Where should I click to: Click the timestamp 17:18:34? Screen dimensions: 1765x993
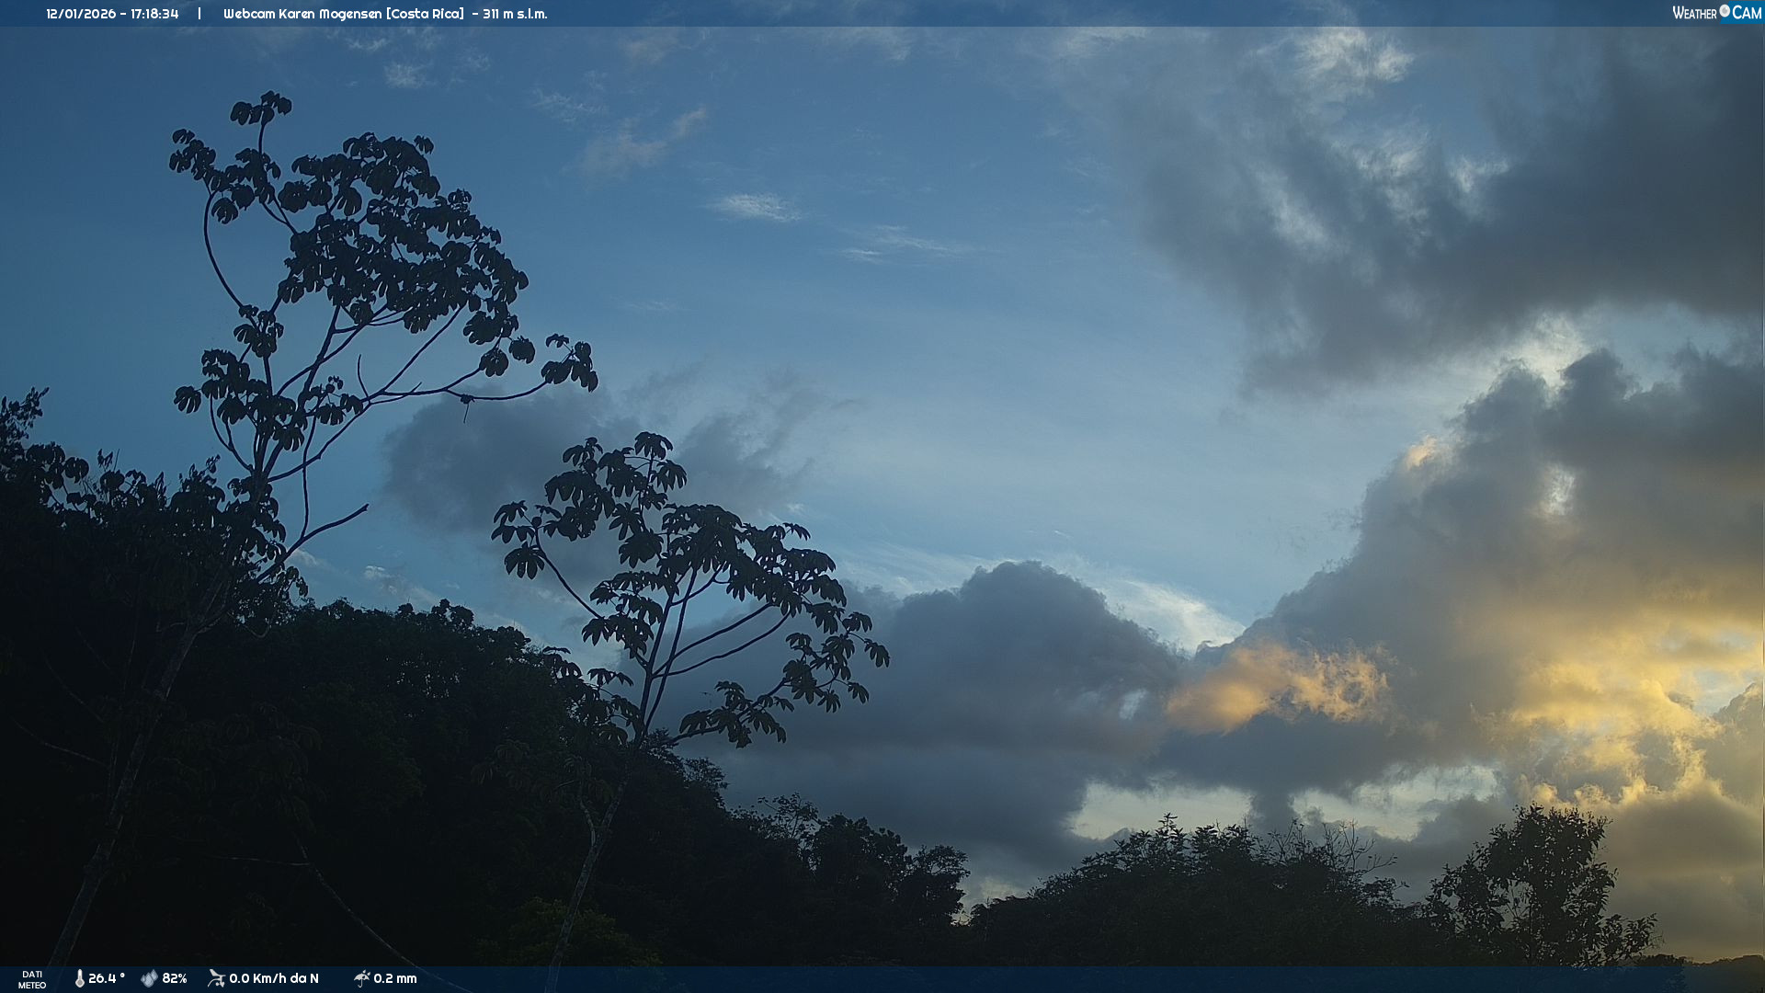154,14
